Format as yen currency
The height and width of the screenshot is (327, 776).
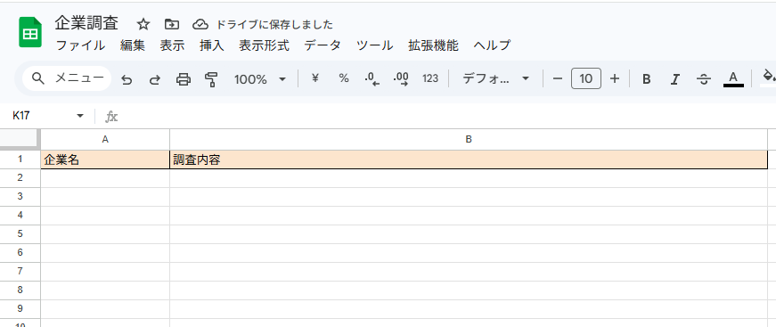pos(315,78)
